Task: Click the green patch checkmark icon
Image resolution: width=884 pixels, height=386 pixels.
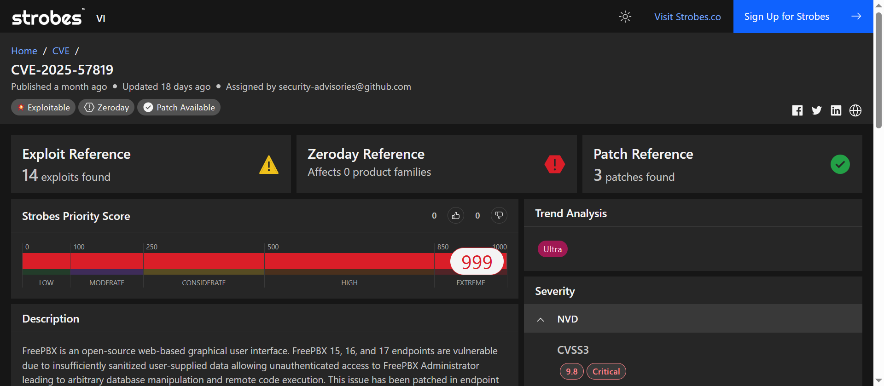Action: 840,164
